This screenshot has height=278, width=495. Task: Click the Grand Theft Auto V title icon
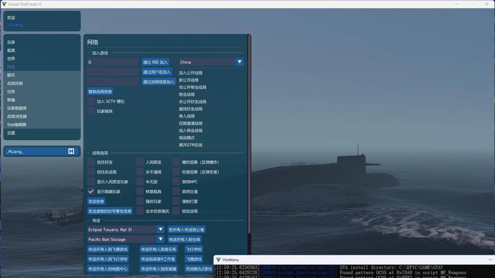click(x=4, y=4)
